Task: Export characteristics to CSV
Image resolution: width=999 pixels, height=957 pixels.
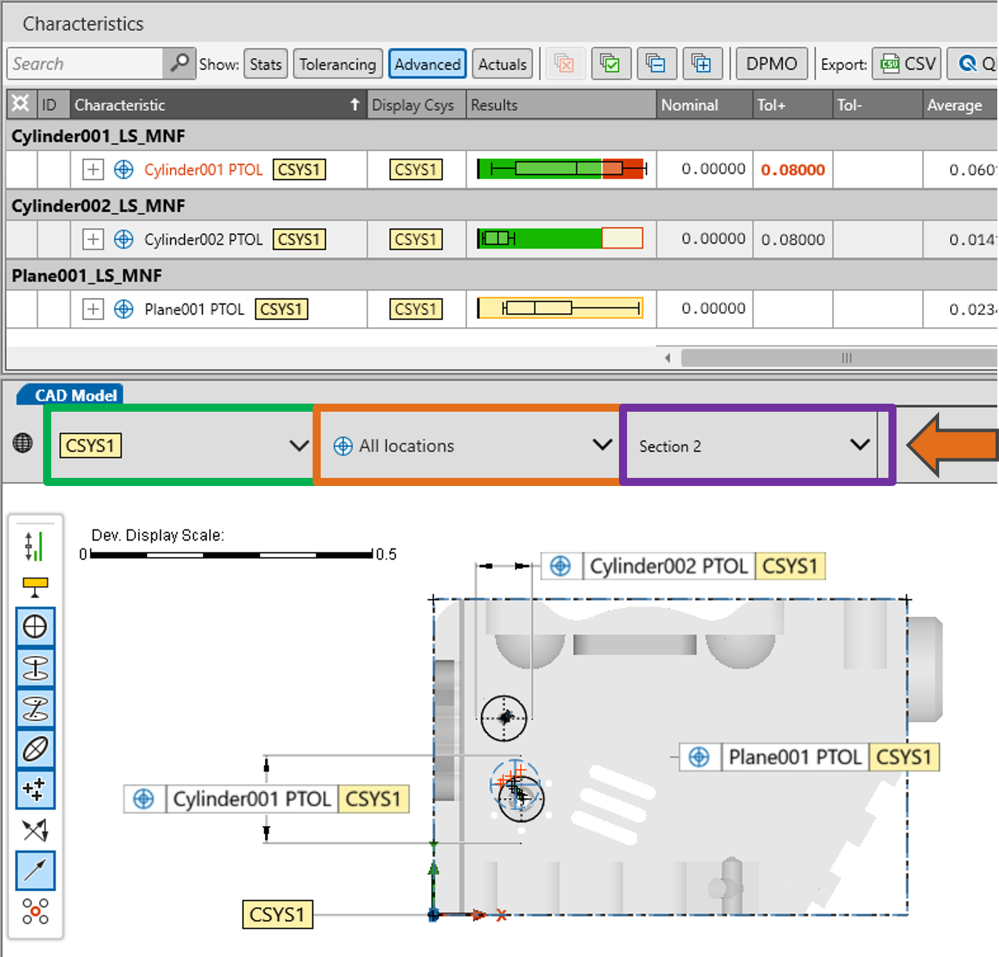Action: tap(907, 63)
